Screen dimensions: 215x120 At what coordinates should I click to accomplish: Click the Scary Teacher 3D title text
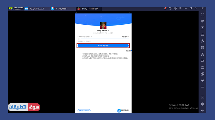point(103,31)
